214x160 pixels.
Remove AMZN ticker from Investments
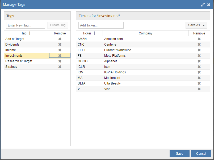point(199,39)
